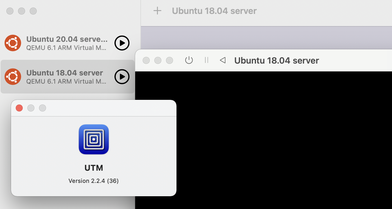Click the Ubuntu logo beside Ubuntu 18.04 server
The height and width of the screenshot is (209, 392).
13,77
